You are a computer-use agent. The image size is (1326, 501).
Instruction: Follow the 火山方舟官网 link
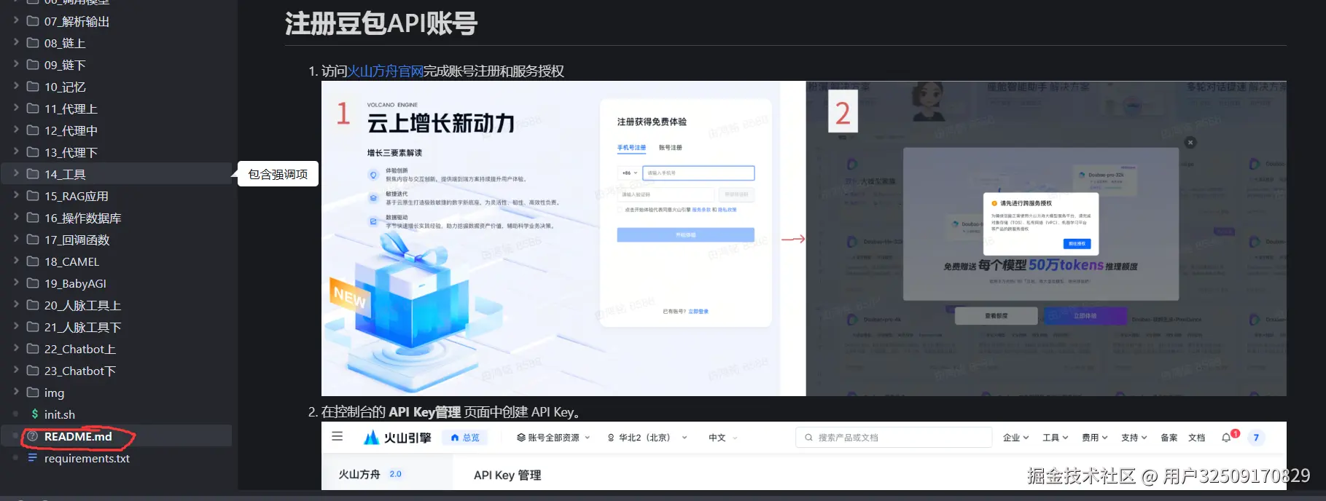pos(385,71)
